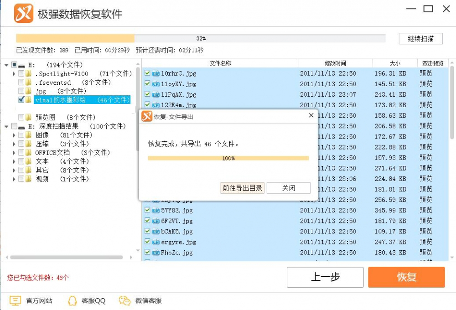Click the 100% progress bar in the dialog

(229, 157)
